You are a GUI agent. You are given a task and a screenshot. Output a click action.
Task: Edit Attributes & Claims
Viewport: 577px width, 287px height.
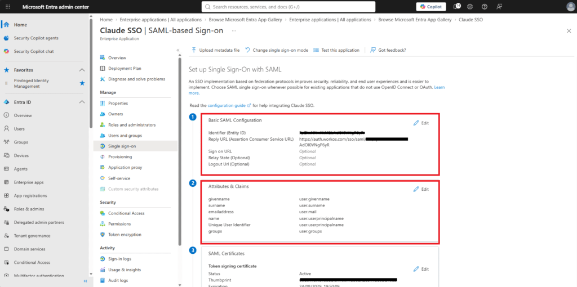421,189
